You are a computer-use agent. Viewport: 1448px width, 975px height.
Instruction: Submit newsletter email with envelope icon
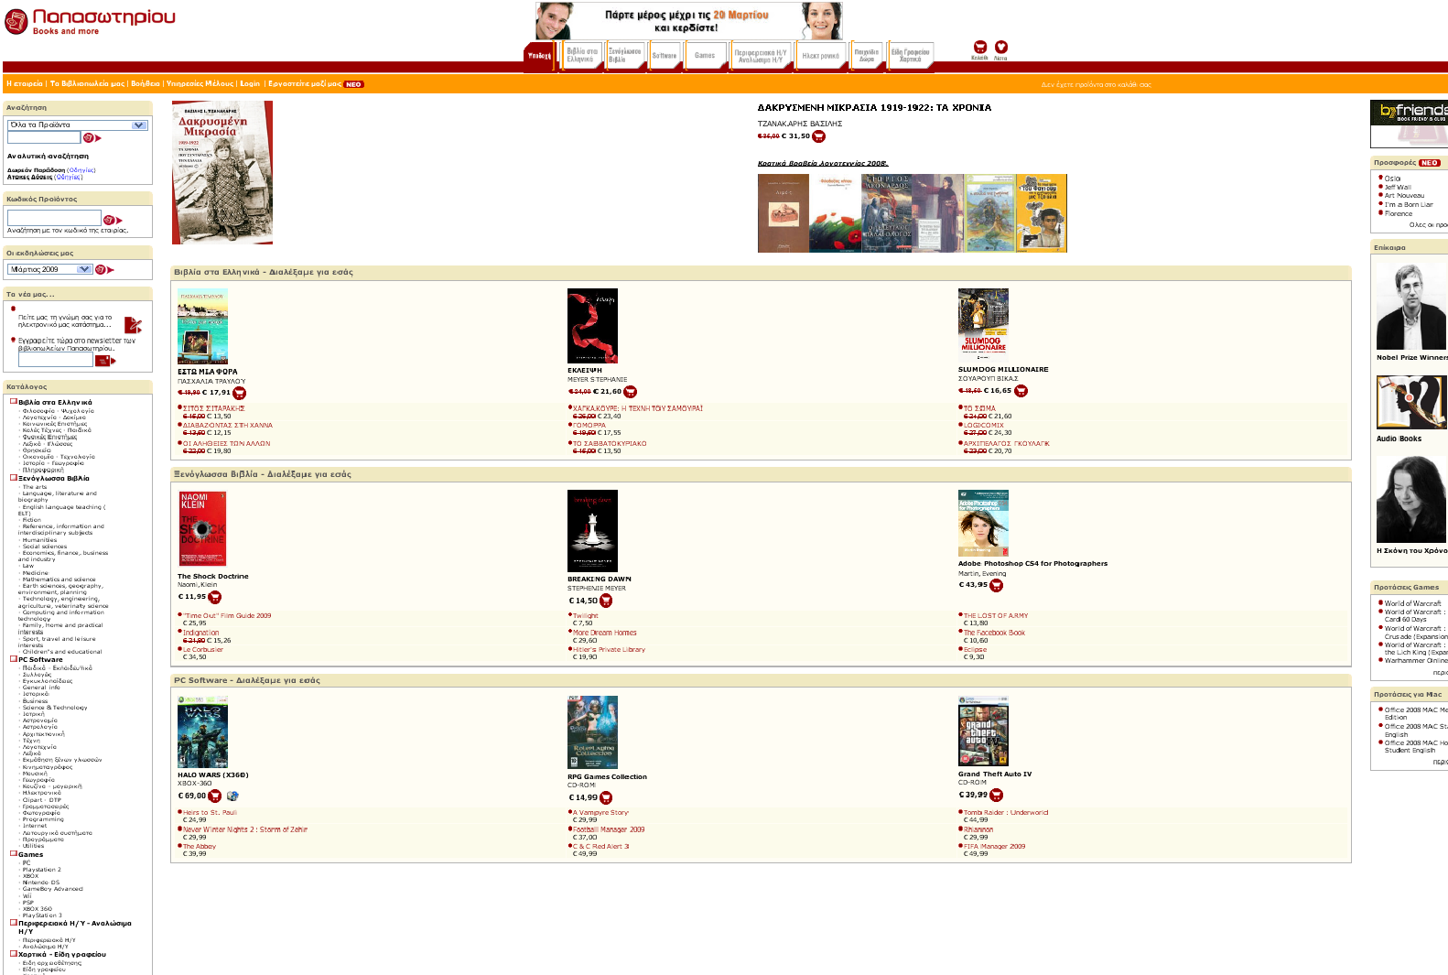pos(105,361)
